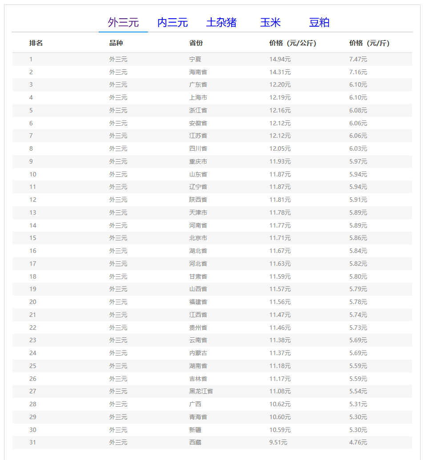Click the 14.94元 price cell

tap(280, 59)
